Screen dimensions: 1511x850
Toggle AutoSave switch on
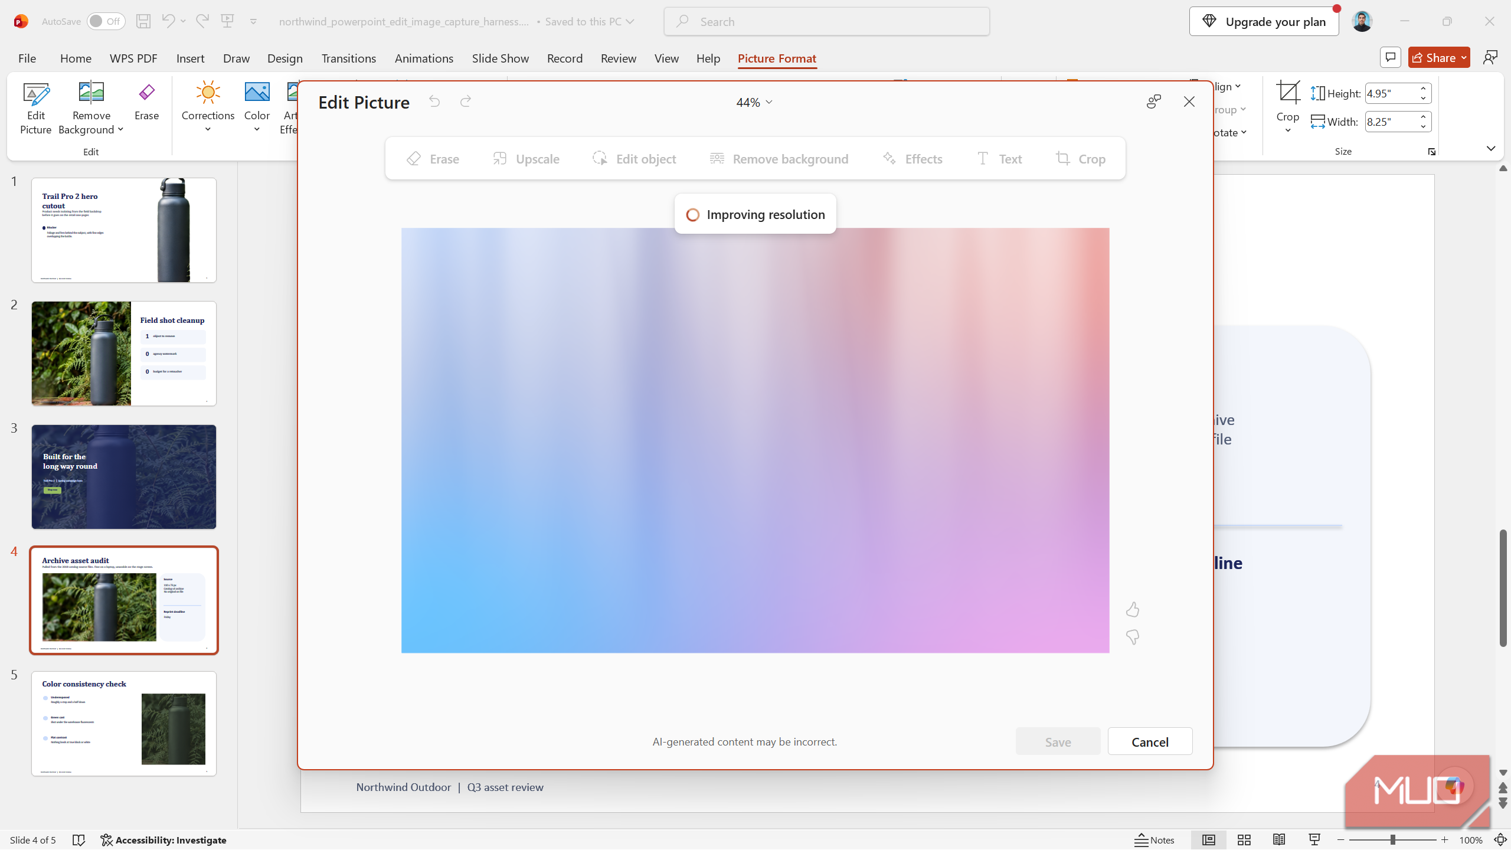[x=106, y=21]
